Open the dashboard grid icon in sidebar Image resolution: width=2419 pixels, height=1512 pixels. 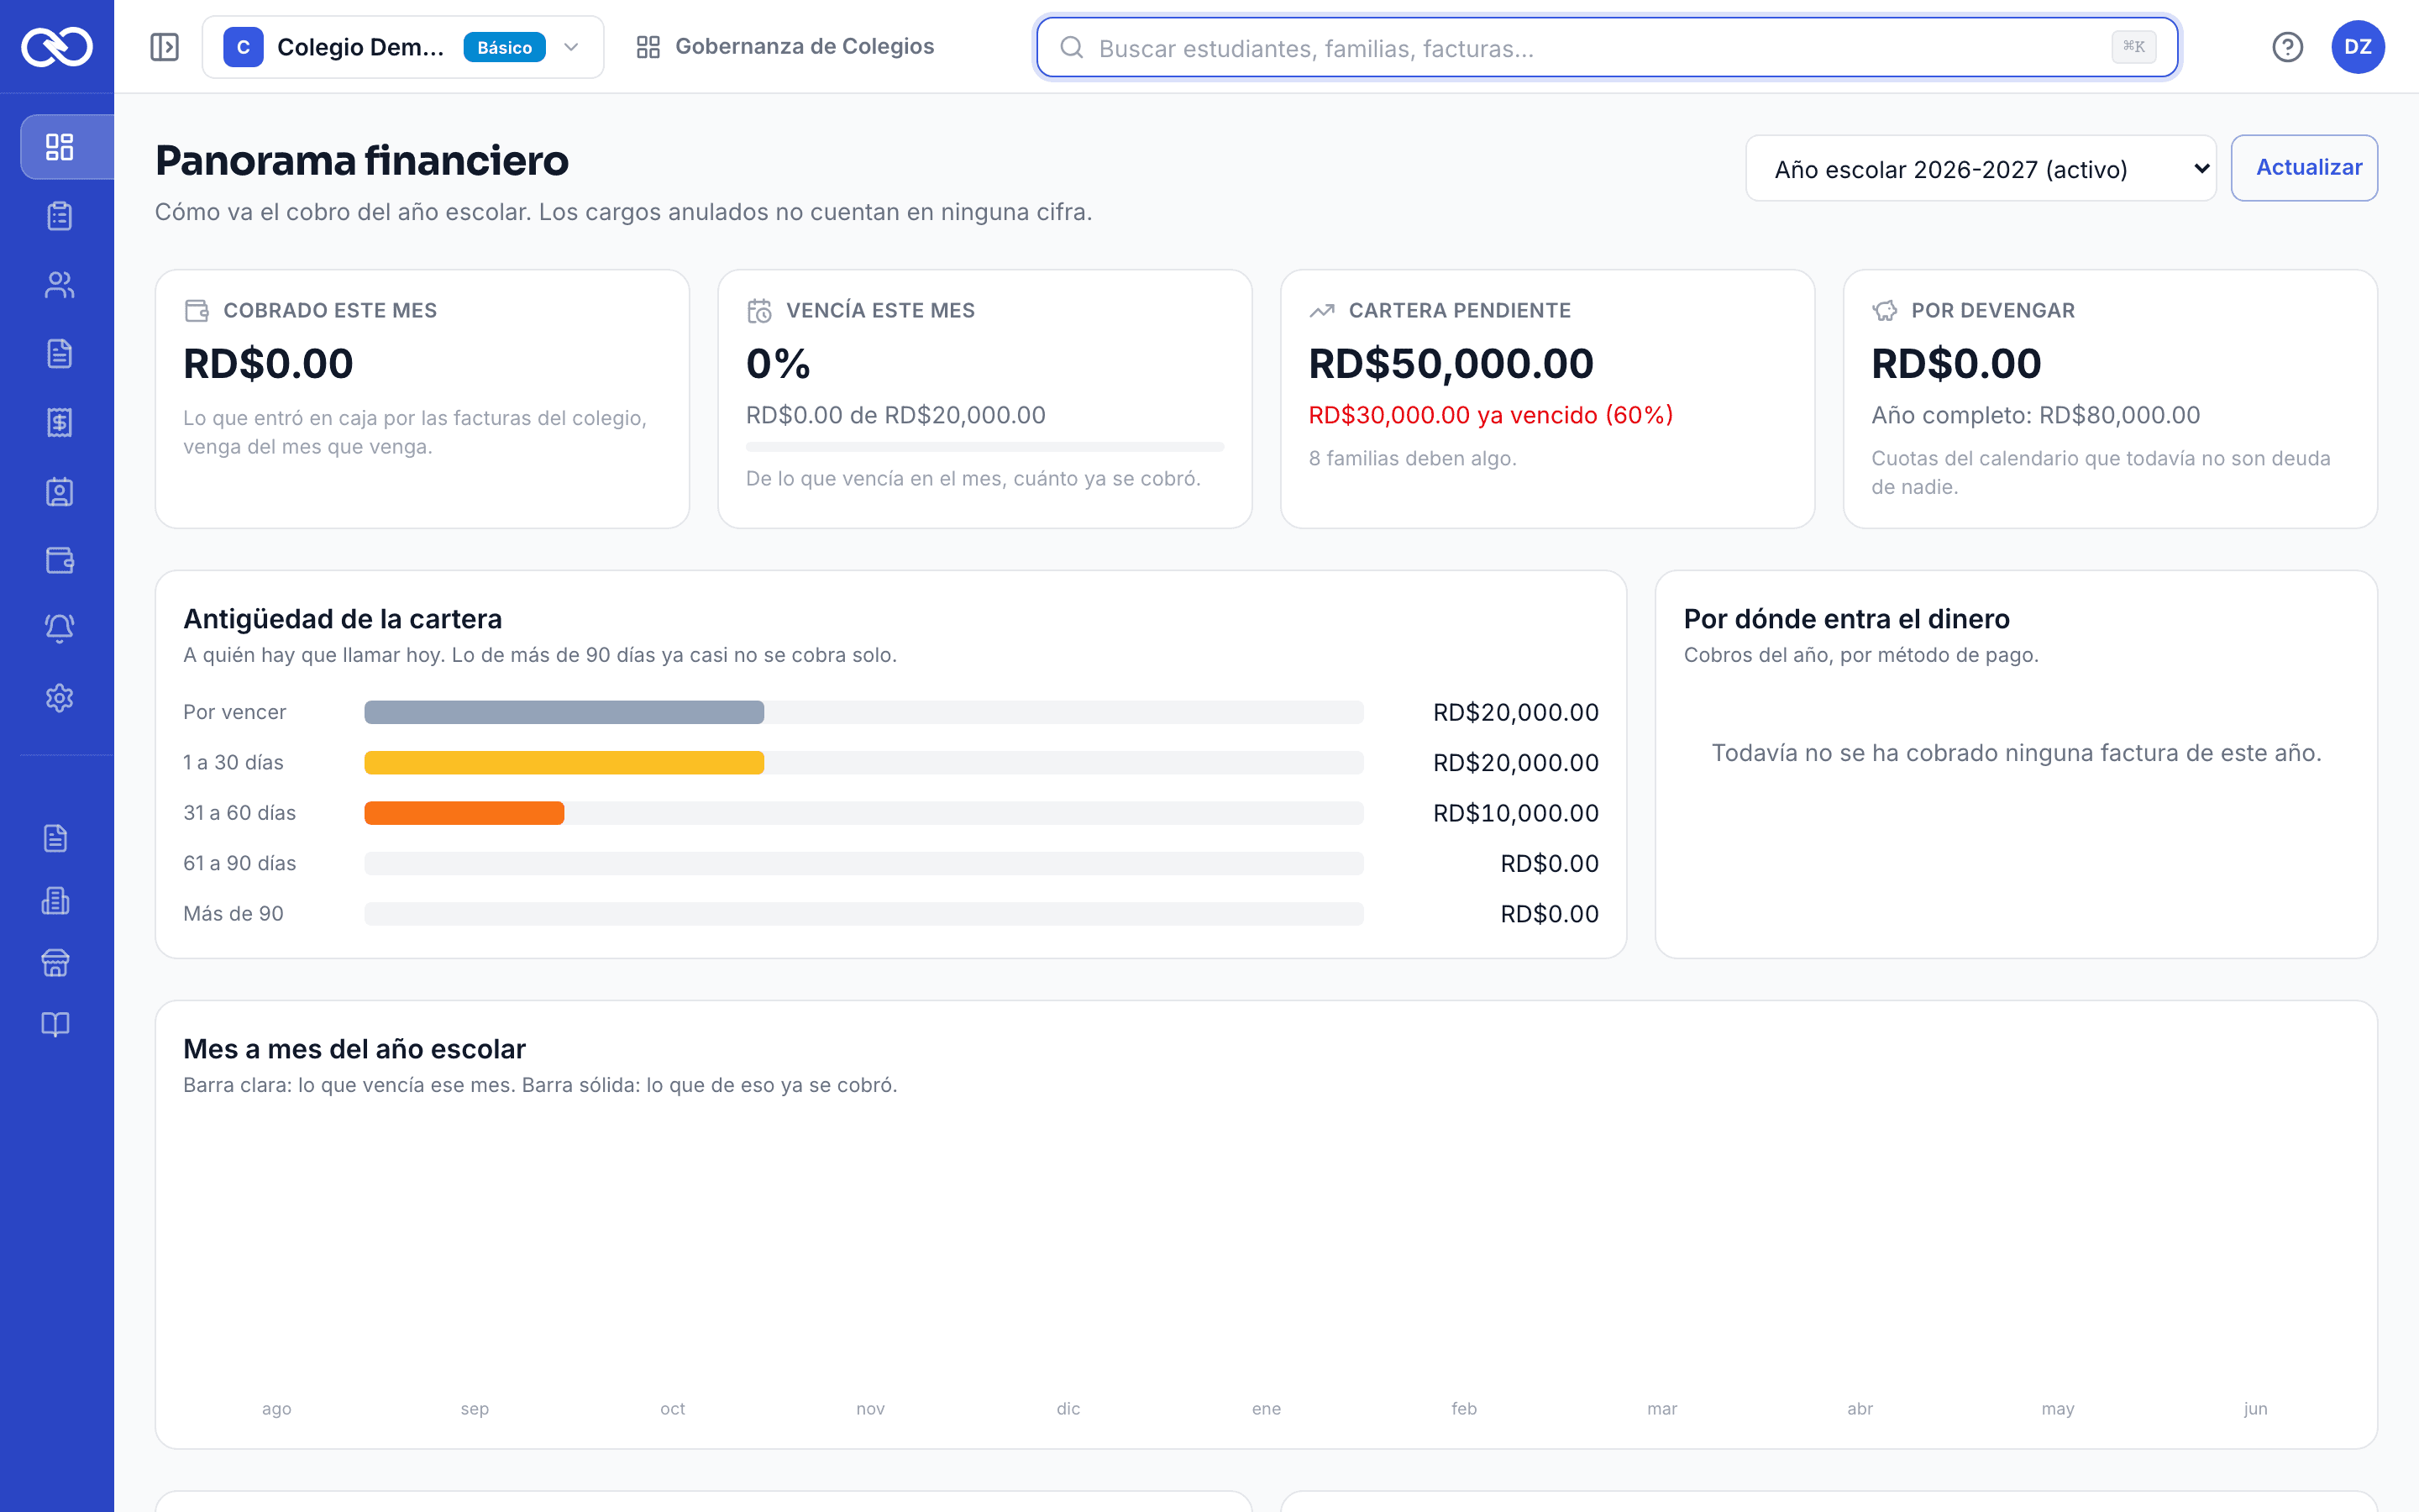[60, 147]
